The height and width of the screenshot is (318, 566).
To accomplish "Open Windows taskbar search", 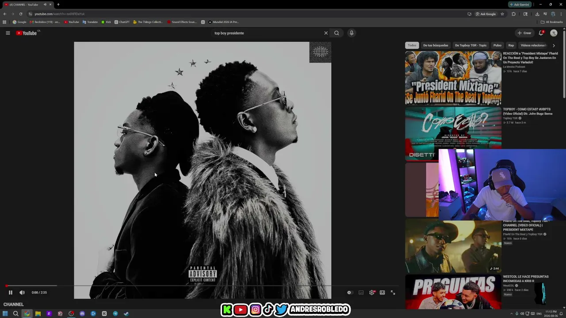I will [15, 314].
